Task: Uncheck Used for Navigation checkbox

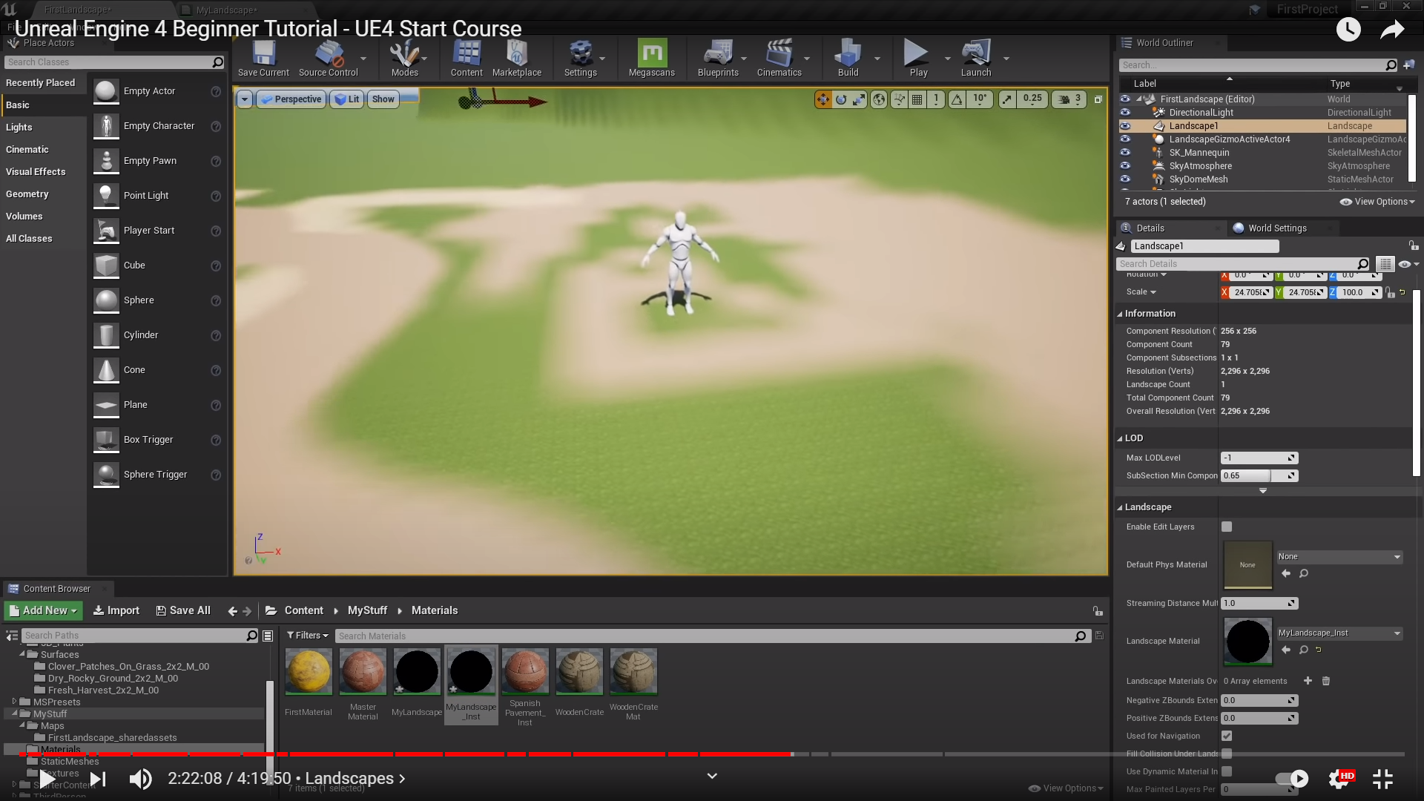Action: pos(1227,736)
